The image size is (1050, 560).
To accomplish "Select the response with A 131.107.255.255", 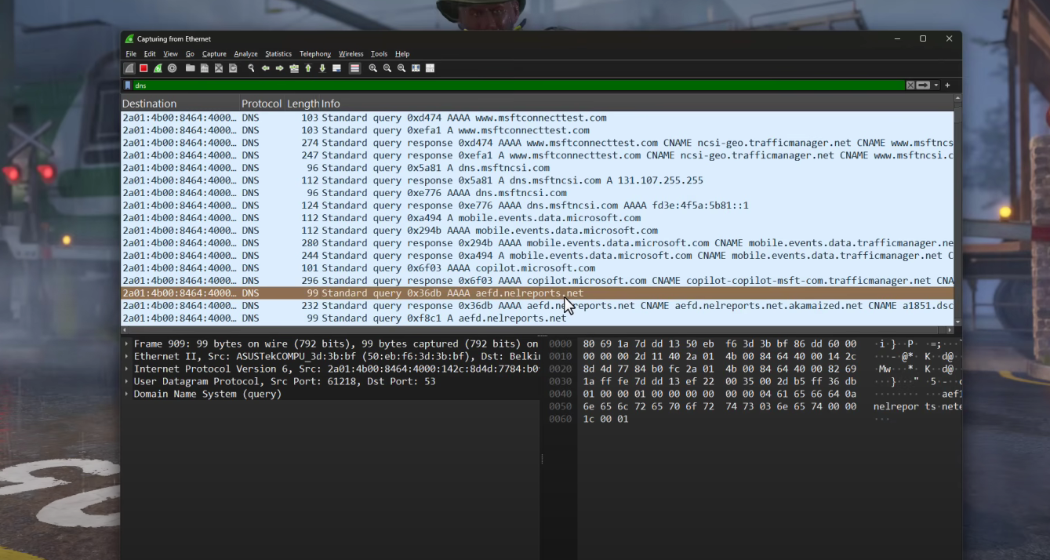I will click(x=537, y=180).
